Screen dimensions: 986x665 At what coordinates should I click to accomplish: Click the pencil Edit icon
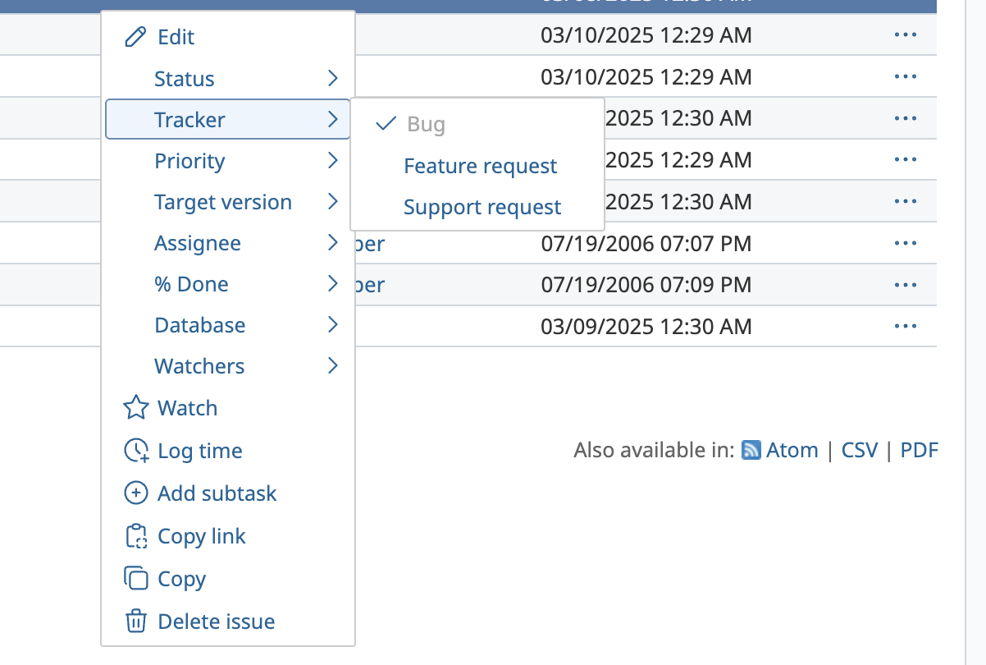135,37
